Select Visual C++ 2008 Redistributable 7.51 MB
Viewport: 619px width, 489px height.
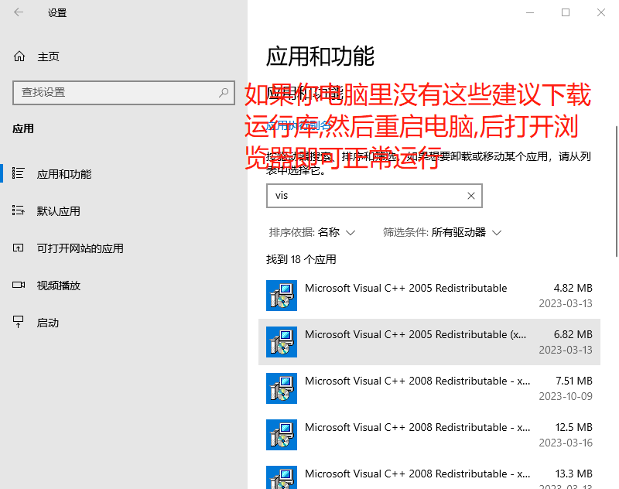(x=429, y=388)
